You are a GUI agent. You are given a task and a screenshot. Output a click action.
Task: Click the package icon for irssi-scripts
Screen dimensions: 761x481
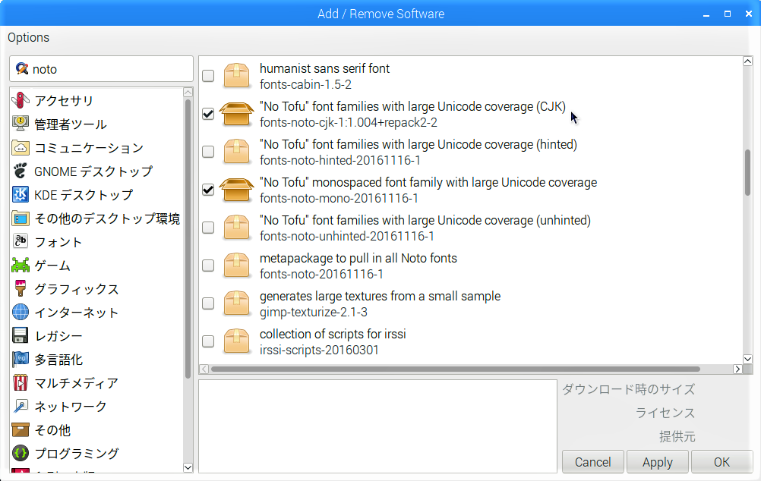coord(236,341)
